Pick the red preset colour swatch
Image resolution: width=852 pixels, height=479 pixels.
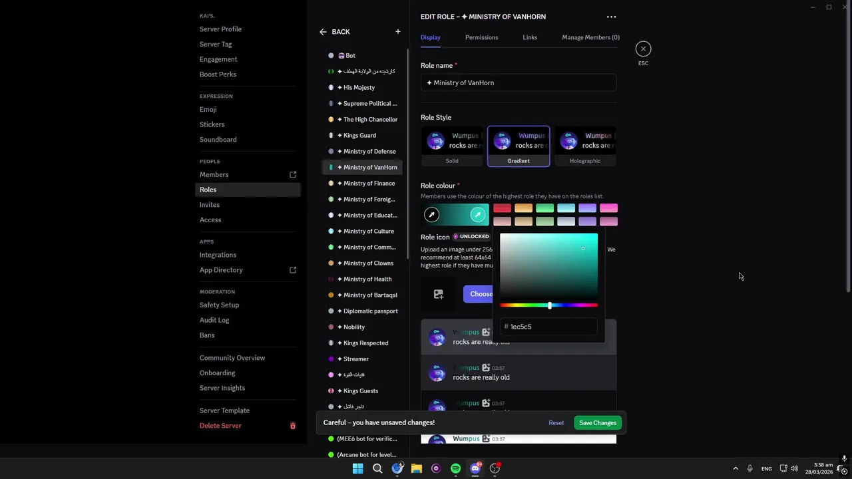(502, 208)
